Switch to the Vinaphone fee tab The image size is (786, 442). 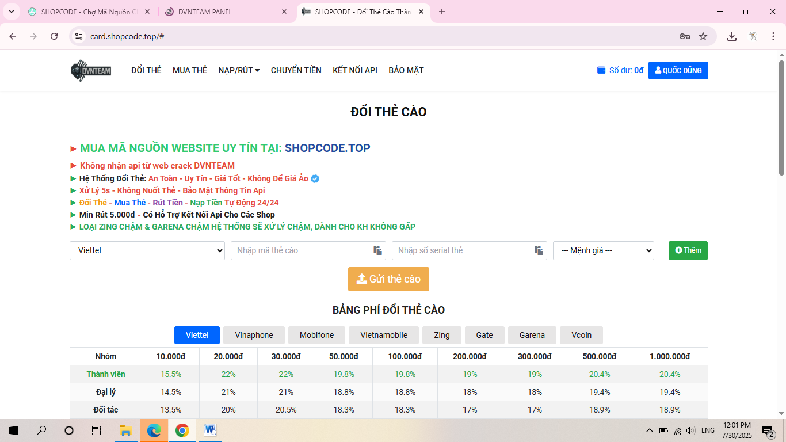pyautogui.click(x=254, y=335)
